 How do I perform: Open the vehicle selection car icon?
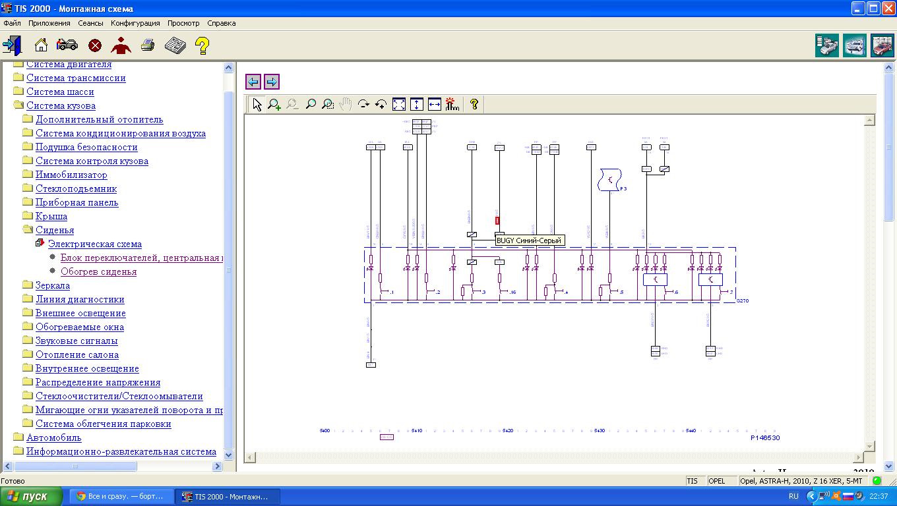(x=67, y=45)
